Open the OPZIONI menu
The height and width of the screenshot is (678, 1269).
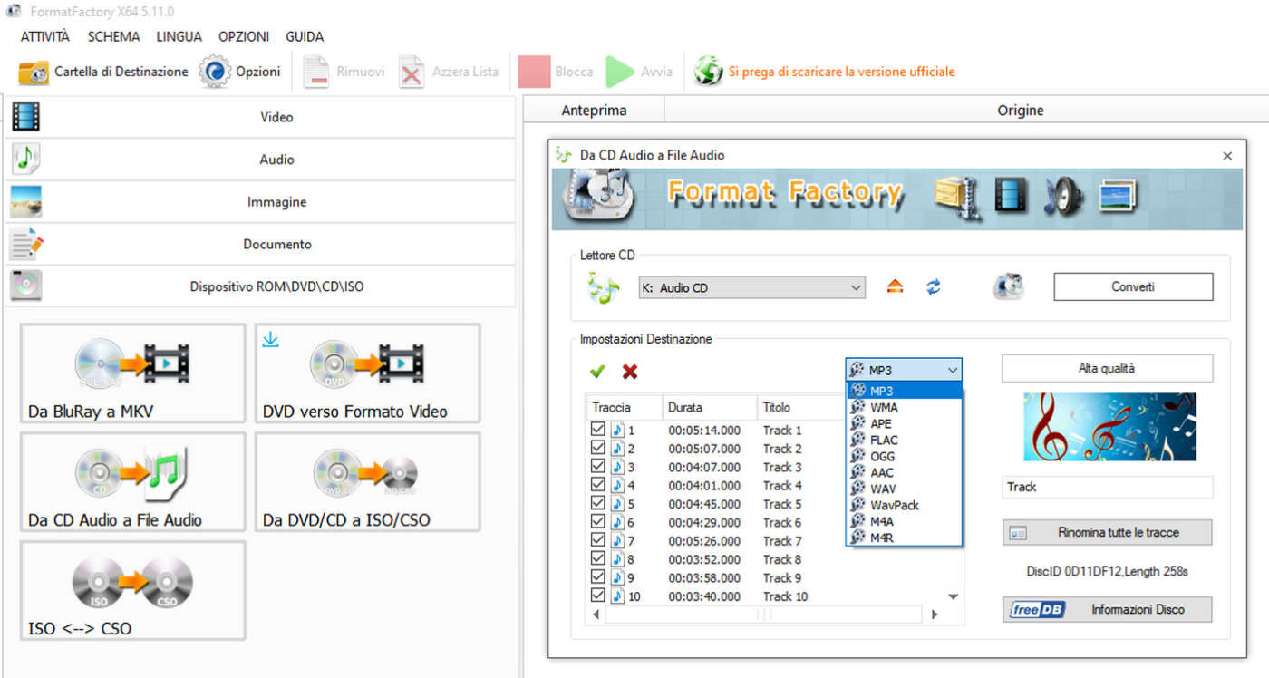click(x=244, y=37)
